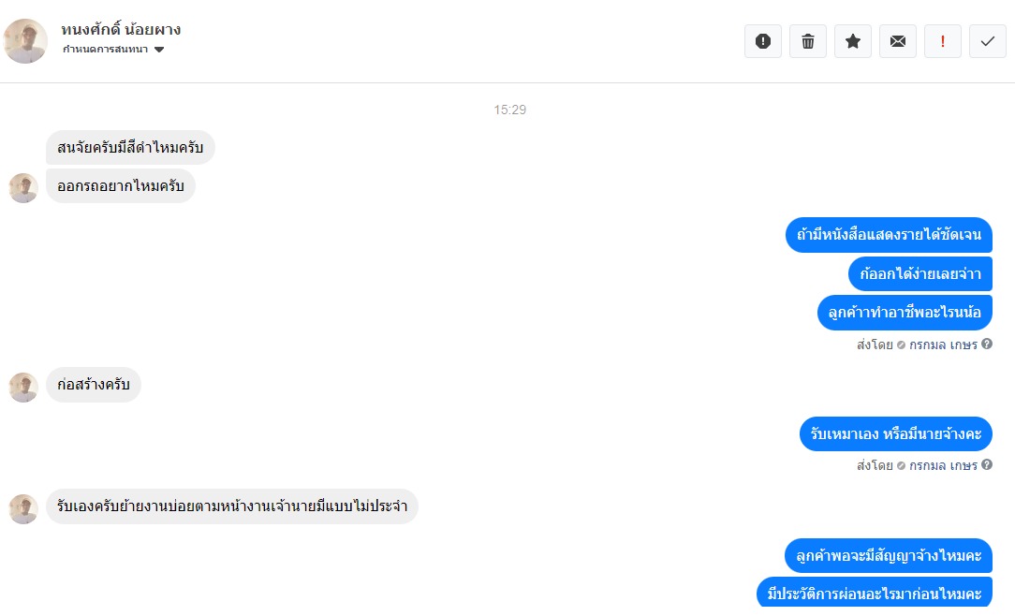1015x616 pixels.
Task: Select the blue bubble ถ้ามีหนังสือแสดงรายได้ชัดเจน
Action: click(x=889, y=235)
